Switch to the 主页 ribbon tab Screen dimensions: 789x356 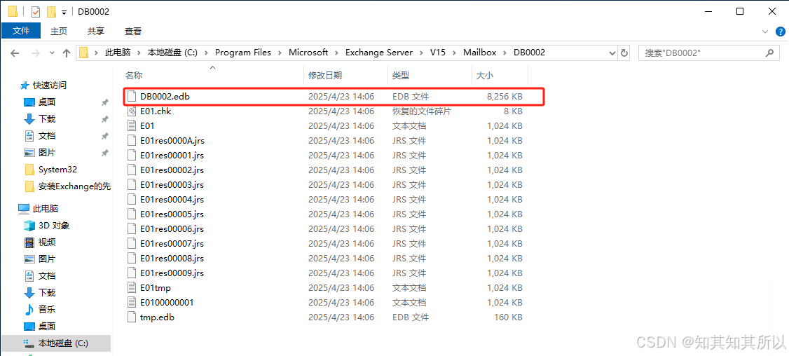coord(59,31)
